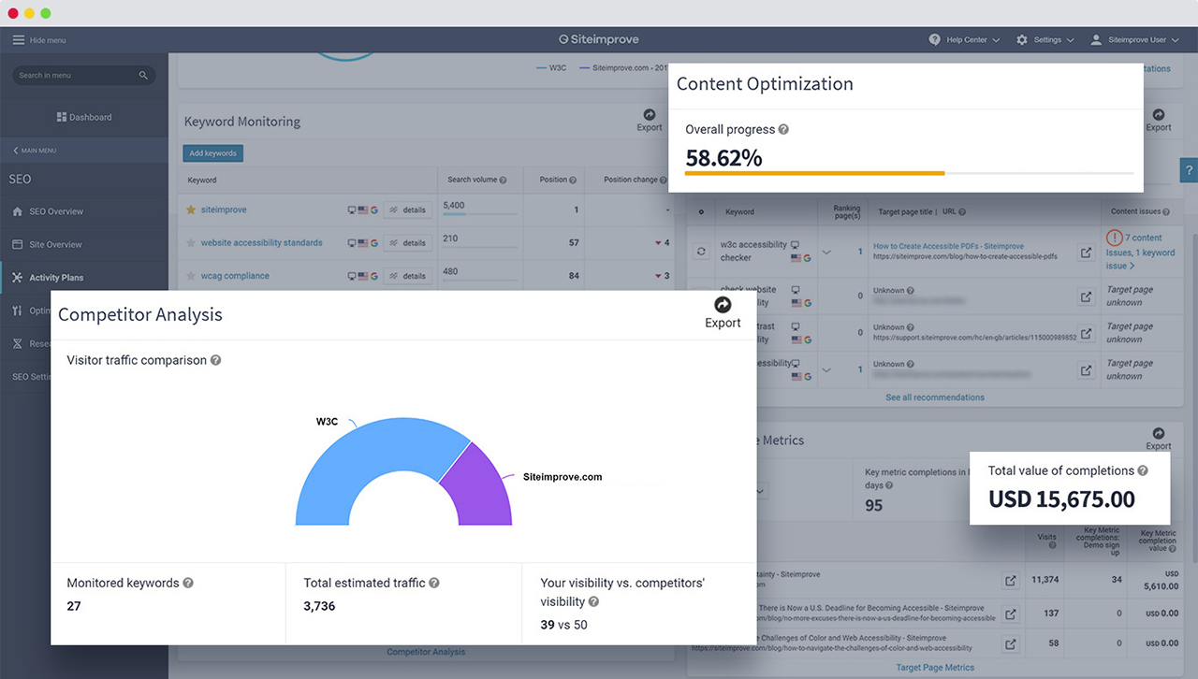Open the Settings dropdown in top bar
Image resolution: width=1198 pixels, height=679 pixels.
(x=1045, y=40)
